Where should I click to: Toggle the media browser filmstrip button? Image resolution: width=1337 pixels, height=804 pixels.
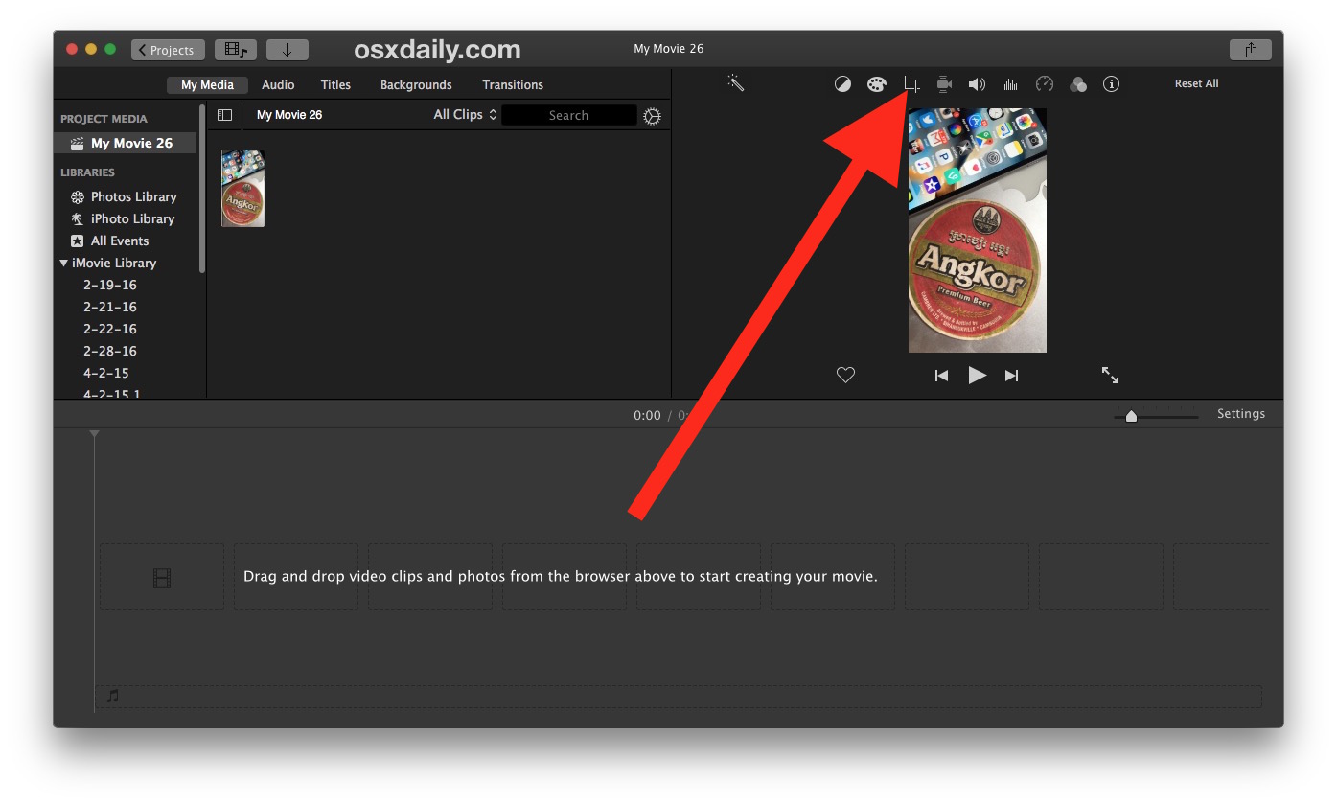pyautogui.click(x=235, y=50)
